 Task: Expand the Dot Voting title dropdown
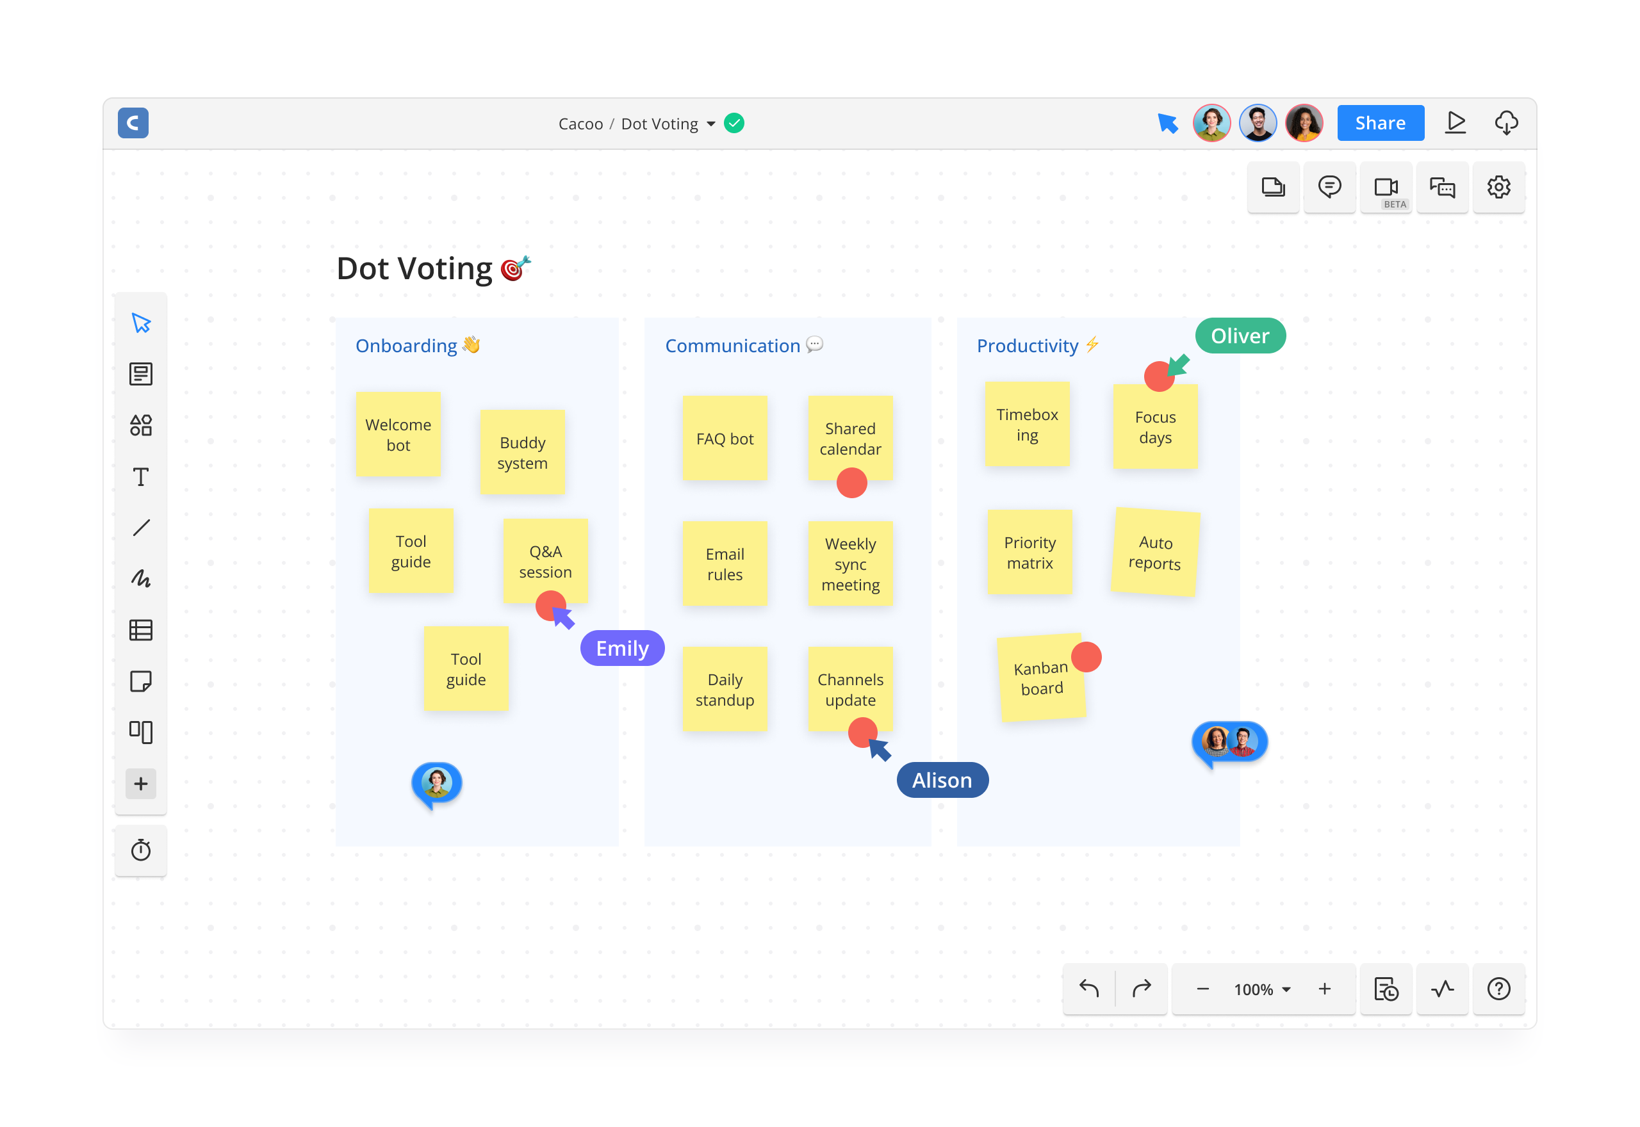coord(711,124)
